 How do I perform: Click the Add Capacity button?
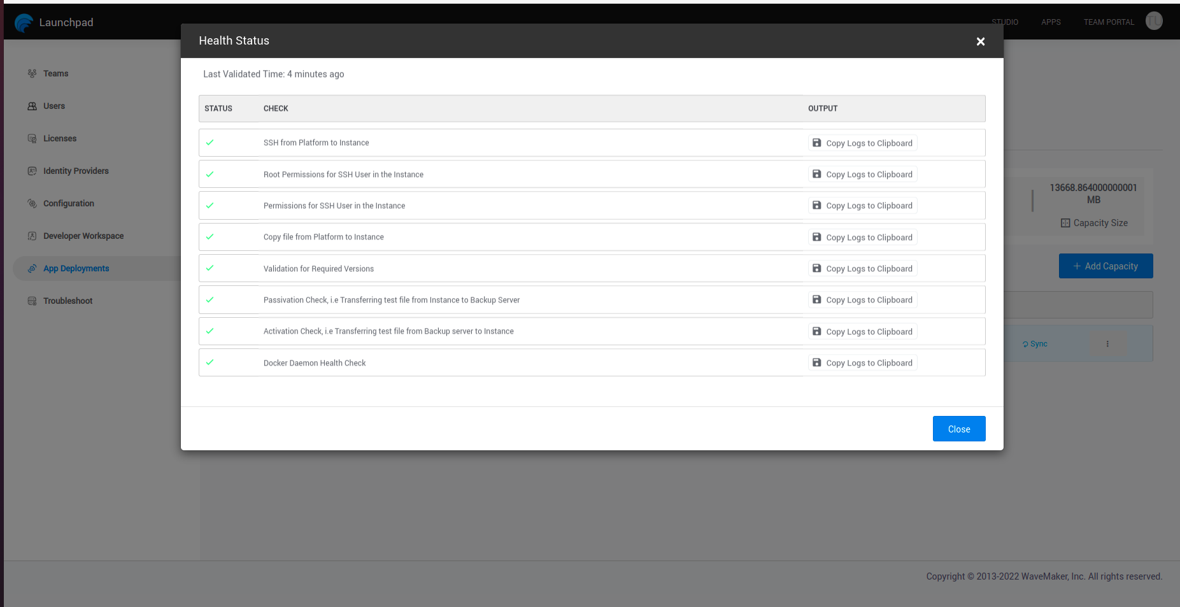pyautogui.click(x=1105, y=266)
